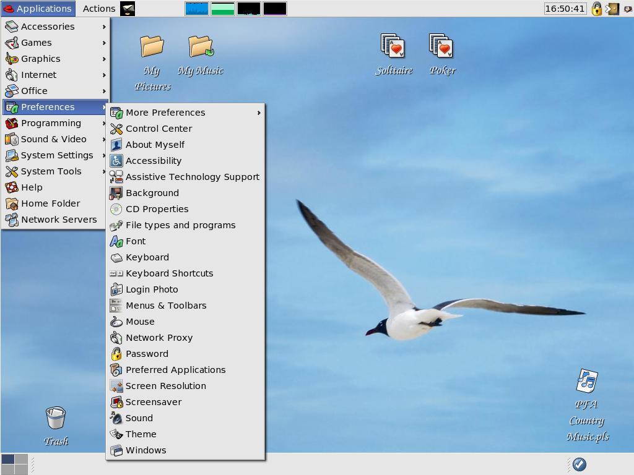This screenshot has width=634, height=475.
Task: Expand the More Preferences submenu
Action: 186,113
